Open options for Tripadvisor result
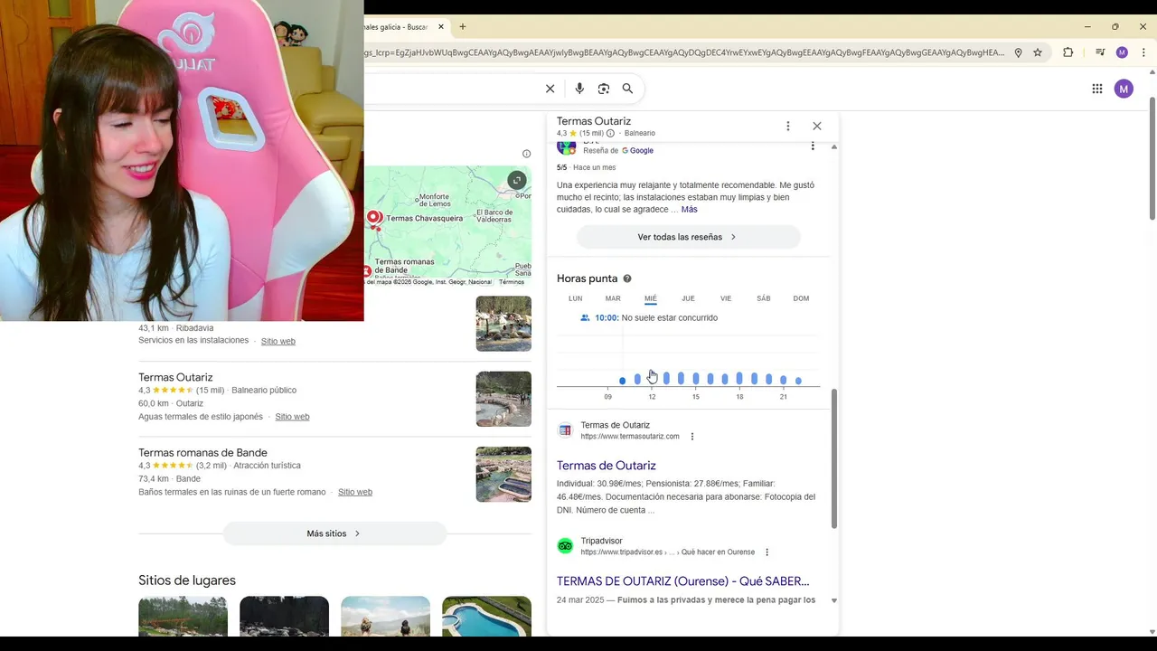Image resolution: width=1157 pixels, height=651 pixels. pos(767,552)
